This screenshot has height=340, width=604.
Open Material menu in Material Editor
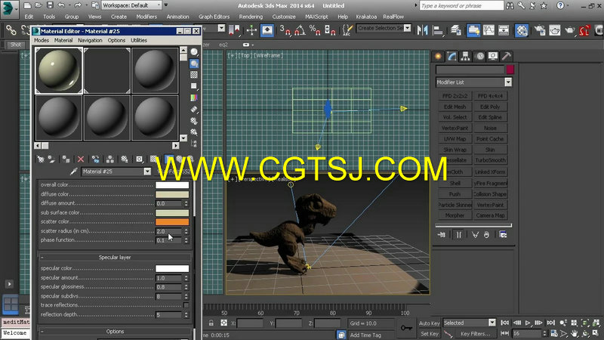pos(63,40)
